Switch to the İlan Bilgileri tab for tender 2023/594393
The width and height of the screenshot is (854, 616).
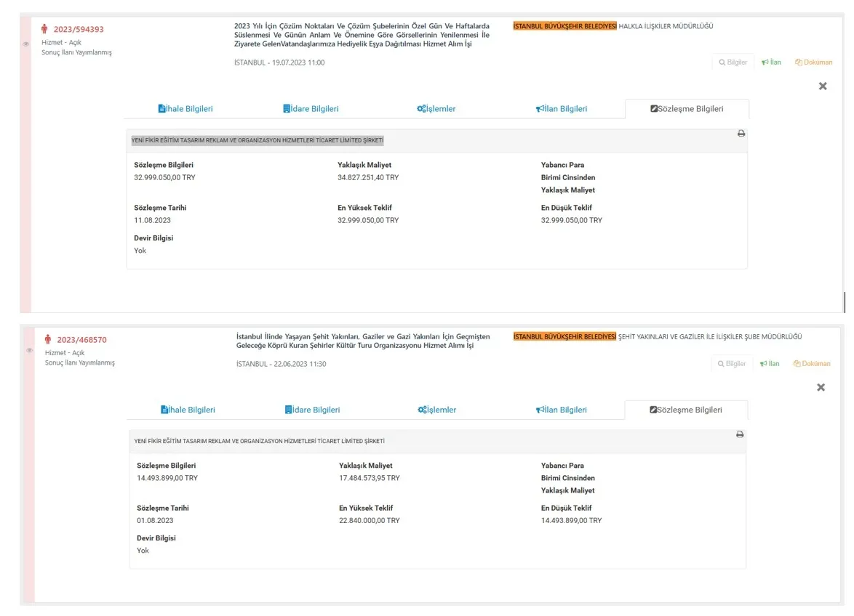pyautogui.click(x=561, y=109)
